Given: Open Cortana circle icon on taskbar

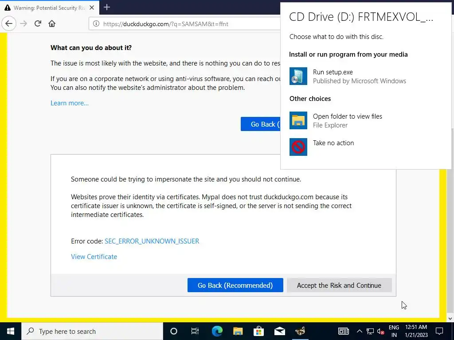Looking at the screenshot, I should pyautogui.click(x=174, y=331).
